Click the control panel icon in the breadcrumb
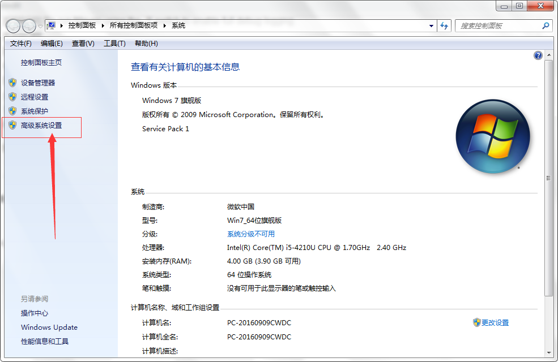This screenshot has width=558, height=362. tap(50, 25)
